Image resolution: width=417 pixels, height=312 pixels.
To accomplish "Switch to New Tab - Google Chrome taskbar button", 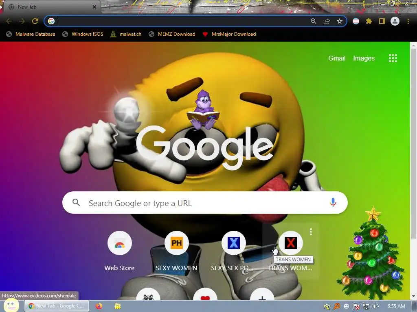I will point(56,306).
